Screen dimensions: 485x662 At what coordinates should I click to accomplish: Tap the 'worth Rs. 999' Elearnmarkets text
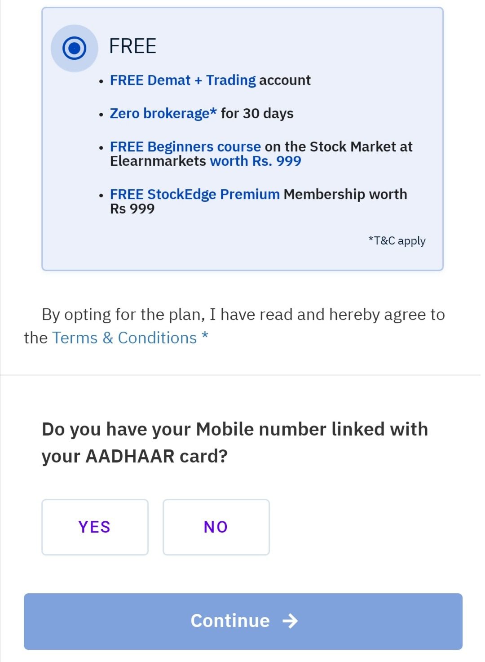256,161
